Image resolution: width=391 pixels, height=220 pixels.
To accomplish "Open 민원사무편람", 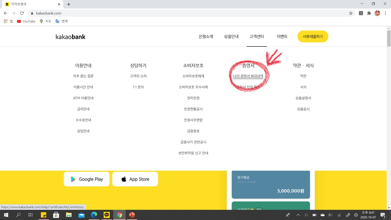I will pyautogui.click(x=193, y=120).
